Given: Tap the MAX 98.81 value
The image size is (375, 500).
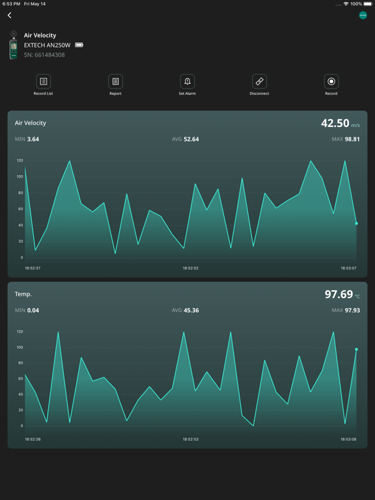Looking at the screenshot, I should coord(346,139).
